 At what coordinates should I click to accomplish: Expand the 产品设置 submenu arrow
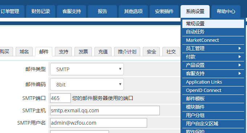click(240, 65)
